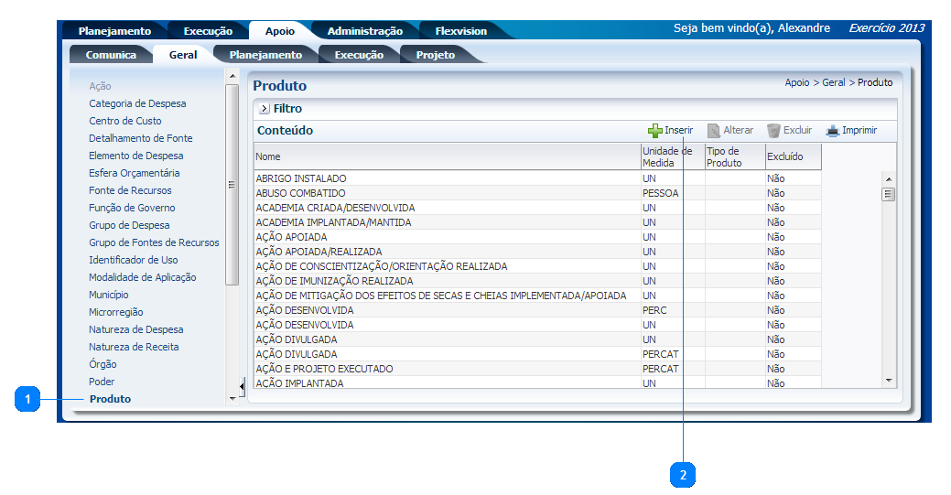Click the green plus Inserir icon
The width and height of the screenshot is (951, 495).
[654, 131]
